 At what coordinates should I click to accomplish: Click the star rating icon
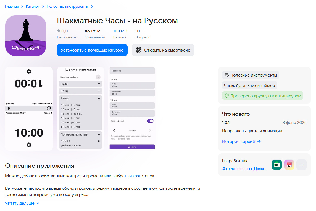tap(59, 31)
